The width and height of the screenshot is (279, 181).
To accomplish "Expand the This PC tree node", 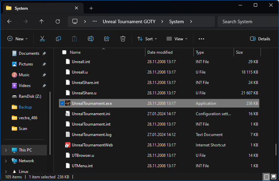I will (x=6, y=150).
